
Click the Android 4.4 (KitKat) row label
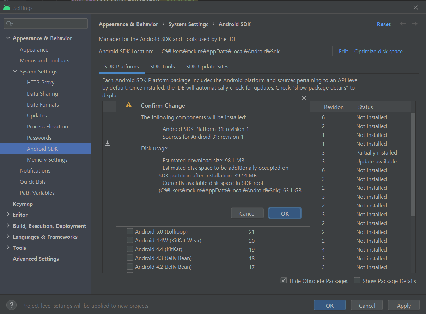tap(159, 249)
